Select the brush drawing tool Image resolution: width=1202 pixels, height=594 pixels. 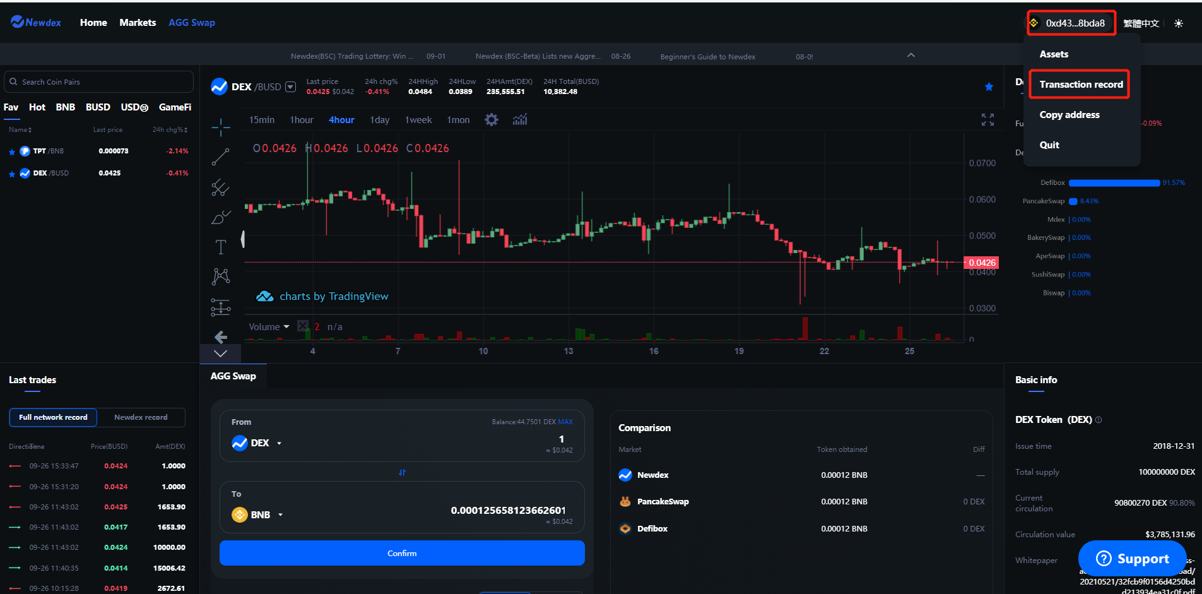point(220,217)
